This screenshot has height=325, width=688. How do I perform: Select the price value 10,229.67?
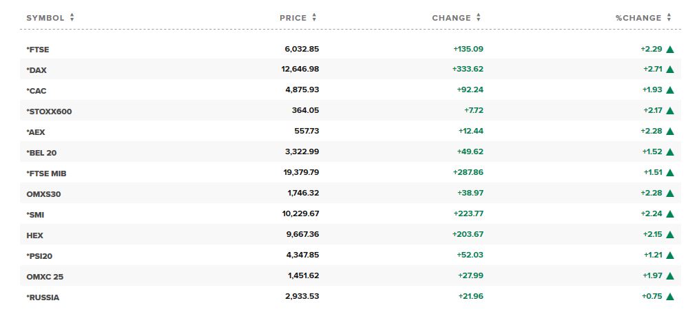coord(300,213)
